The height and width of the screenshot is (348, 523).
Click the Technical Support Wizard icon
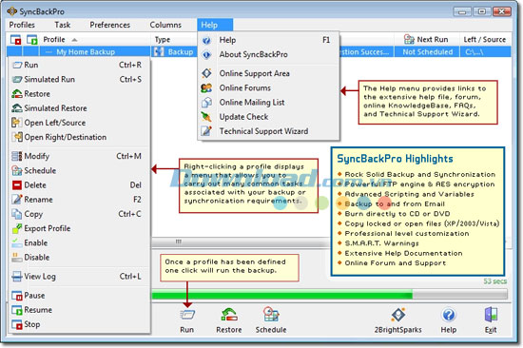(x=206, y=131)
